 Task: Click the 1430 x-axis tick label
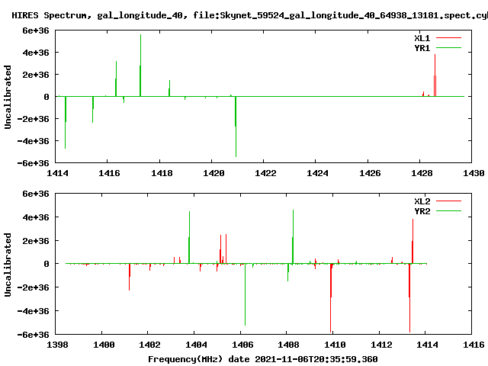(474, 173)
